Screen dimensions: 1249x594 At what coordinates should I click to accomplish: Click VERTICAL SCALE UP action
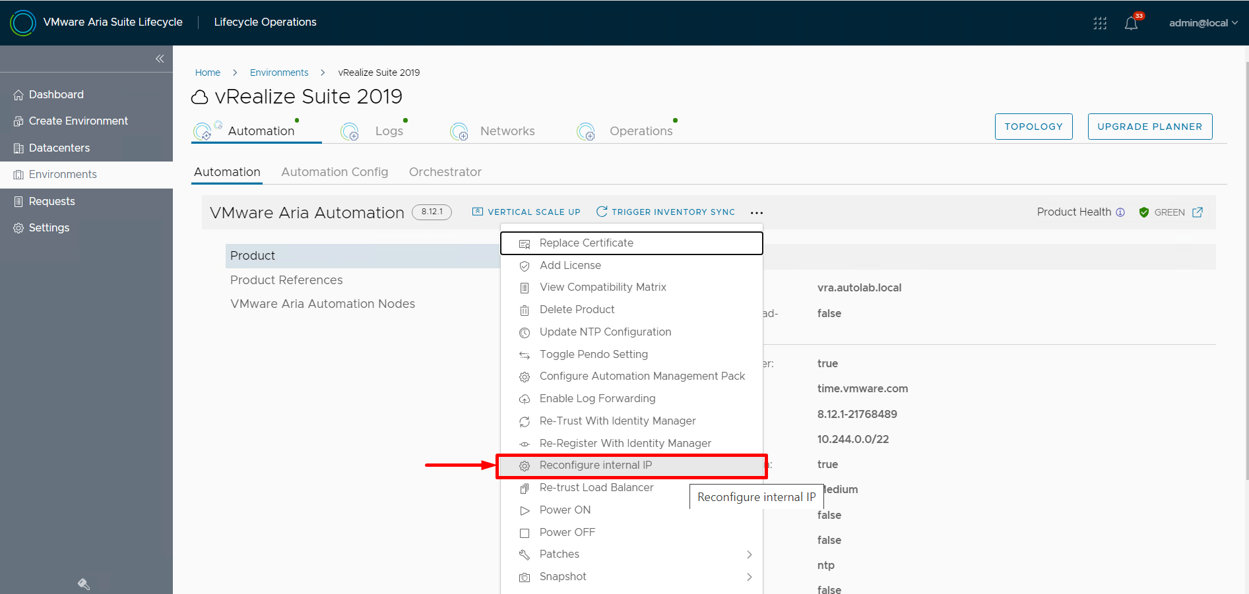pyautogui.click(x=527, y=212)
